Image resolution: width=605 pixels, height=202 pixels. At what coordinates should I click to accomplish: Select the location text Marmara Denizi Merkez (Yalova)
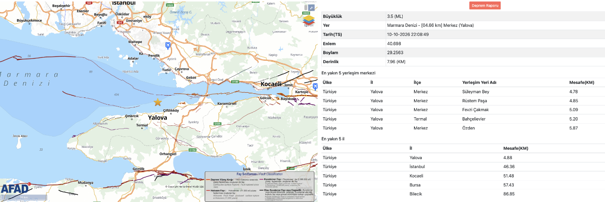click(430, 25)
